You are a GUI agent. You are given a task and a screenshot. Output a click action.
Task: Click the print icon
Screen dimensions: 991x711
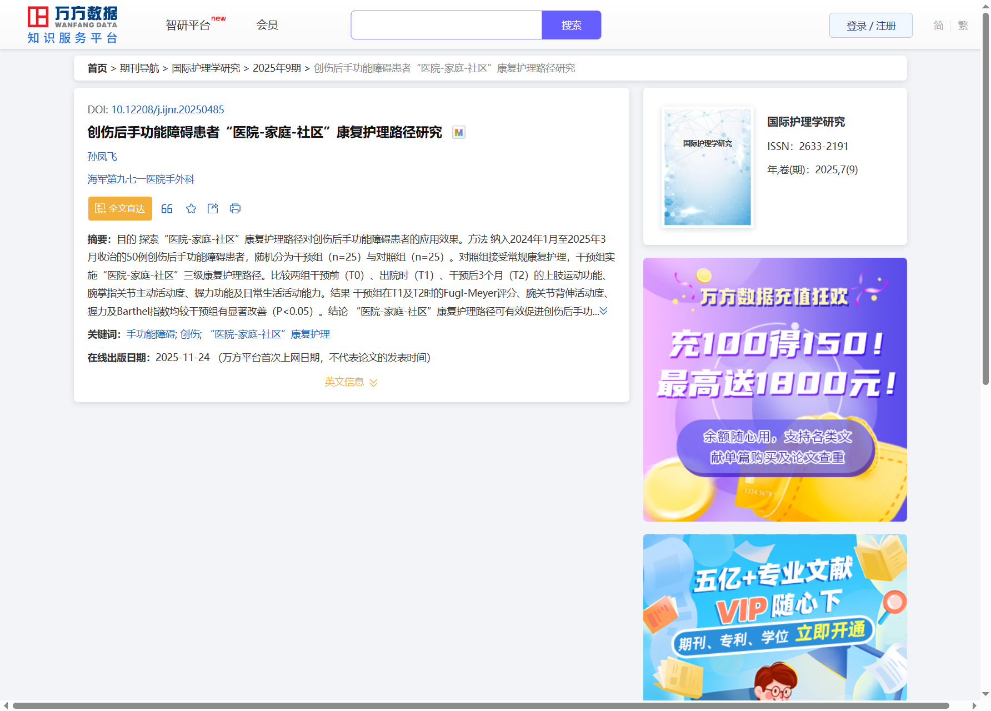235,209
